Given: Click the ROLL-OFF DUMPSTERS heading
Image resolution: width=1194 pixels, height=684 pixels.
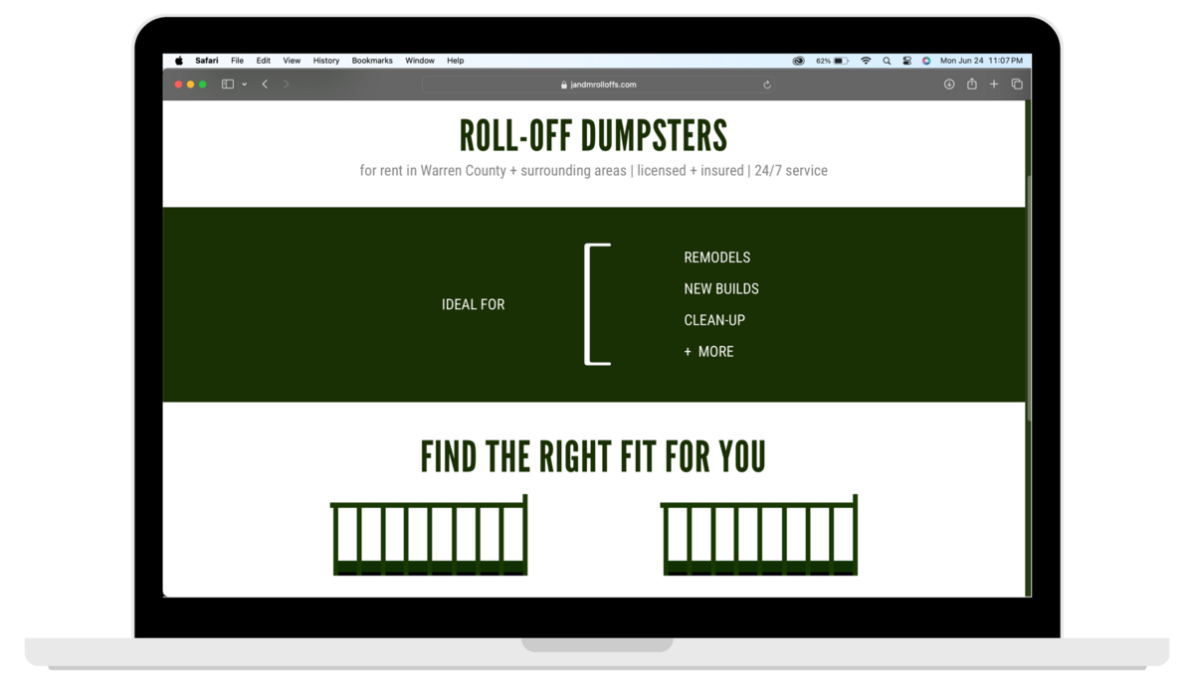Looking at the screenshot, I should point(593,136).
